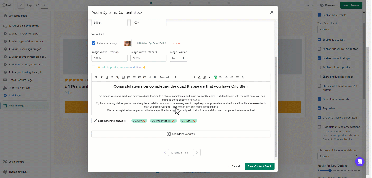Toggle bold formatting in the editor
Viewport: 372px width, 178px height.
tap(96, 77)
